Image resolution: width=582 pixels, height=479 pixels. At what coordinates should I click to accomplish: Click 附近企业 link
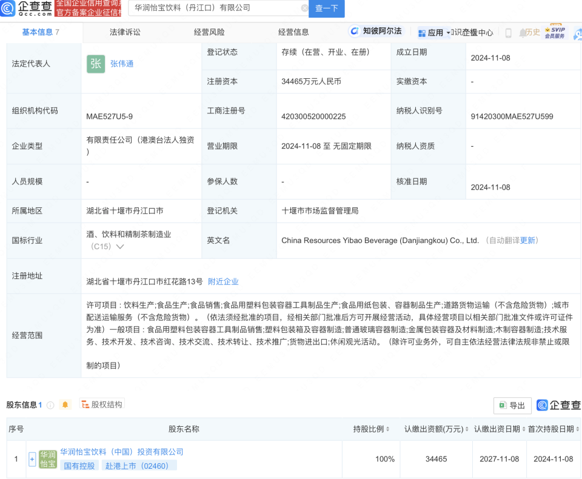tap(223, 281)
